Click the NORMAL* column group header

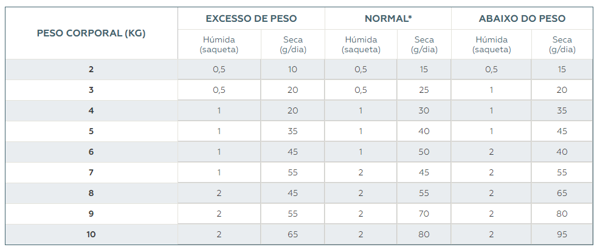pyautogui.click(x=388, y=19)
